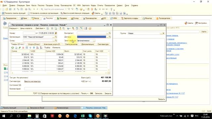
Task: Switch to the Счет-фактура tab
Action: click(103, 44)
